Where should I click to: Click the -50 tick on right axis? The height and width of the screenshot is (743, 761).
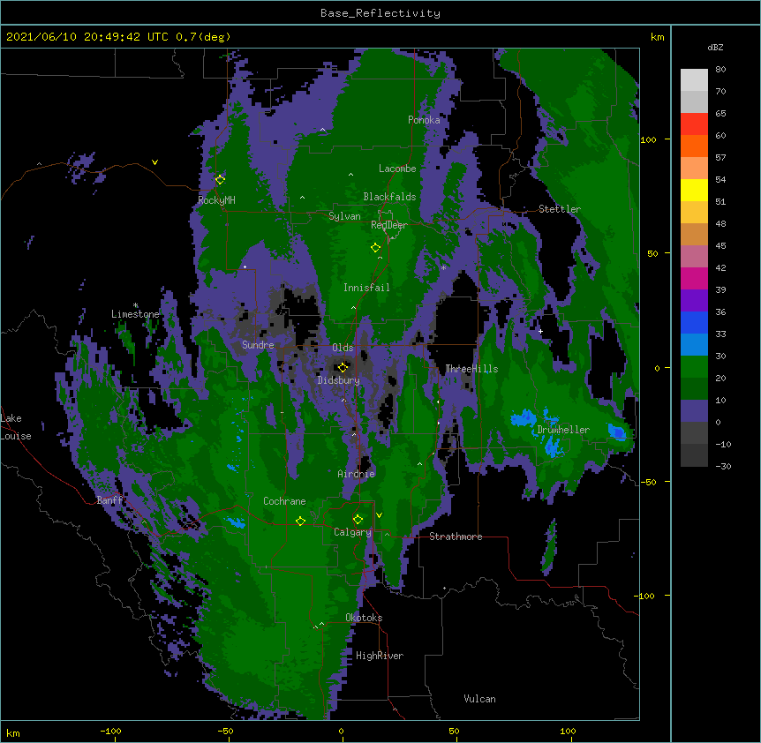[x=648, y=483]
